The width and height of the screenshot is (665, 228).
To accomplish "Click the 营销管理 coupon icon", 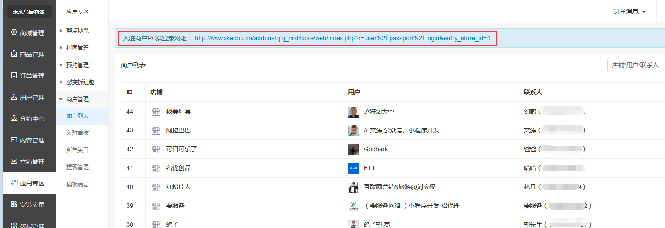I will point(14,161).
